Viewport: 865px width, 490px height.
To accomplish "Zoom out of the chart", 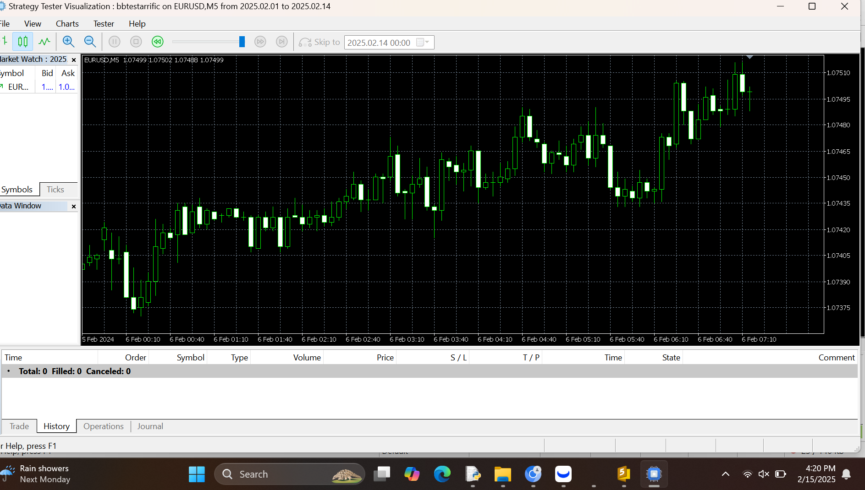I will [x=90, y=42].
